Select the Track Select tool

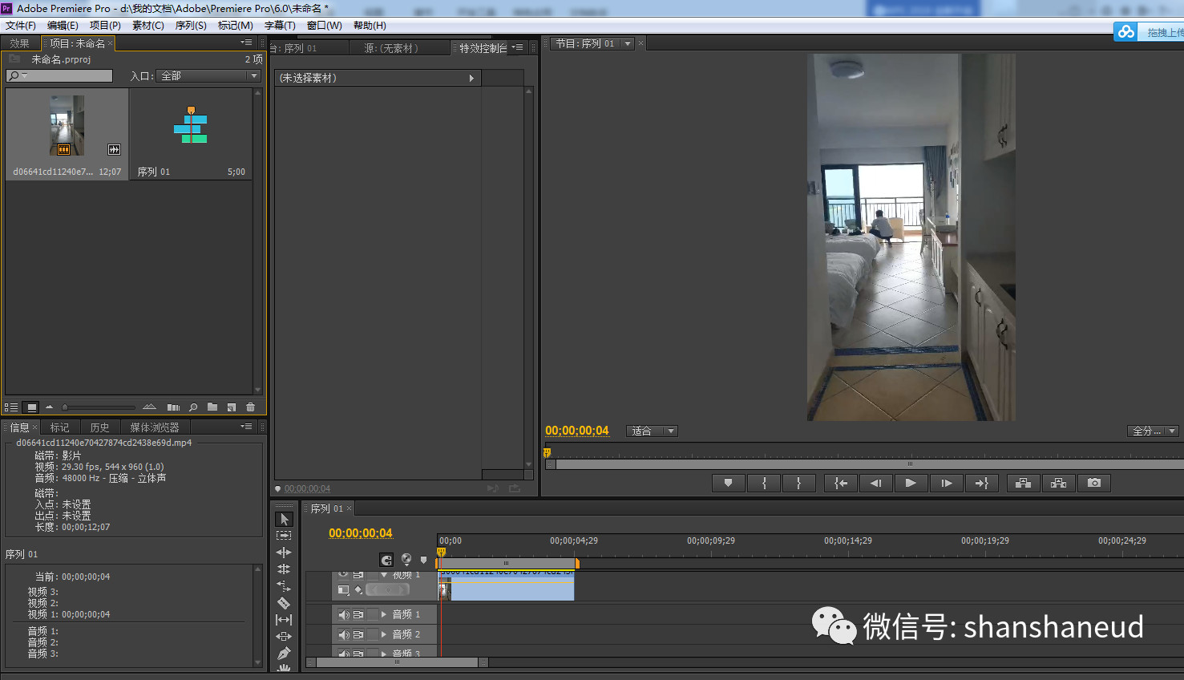click(x=284, y=535)
